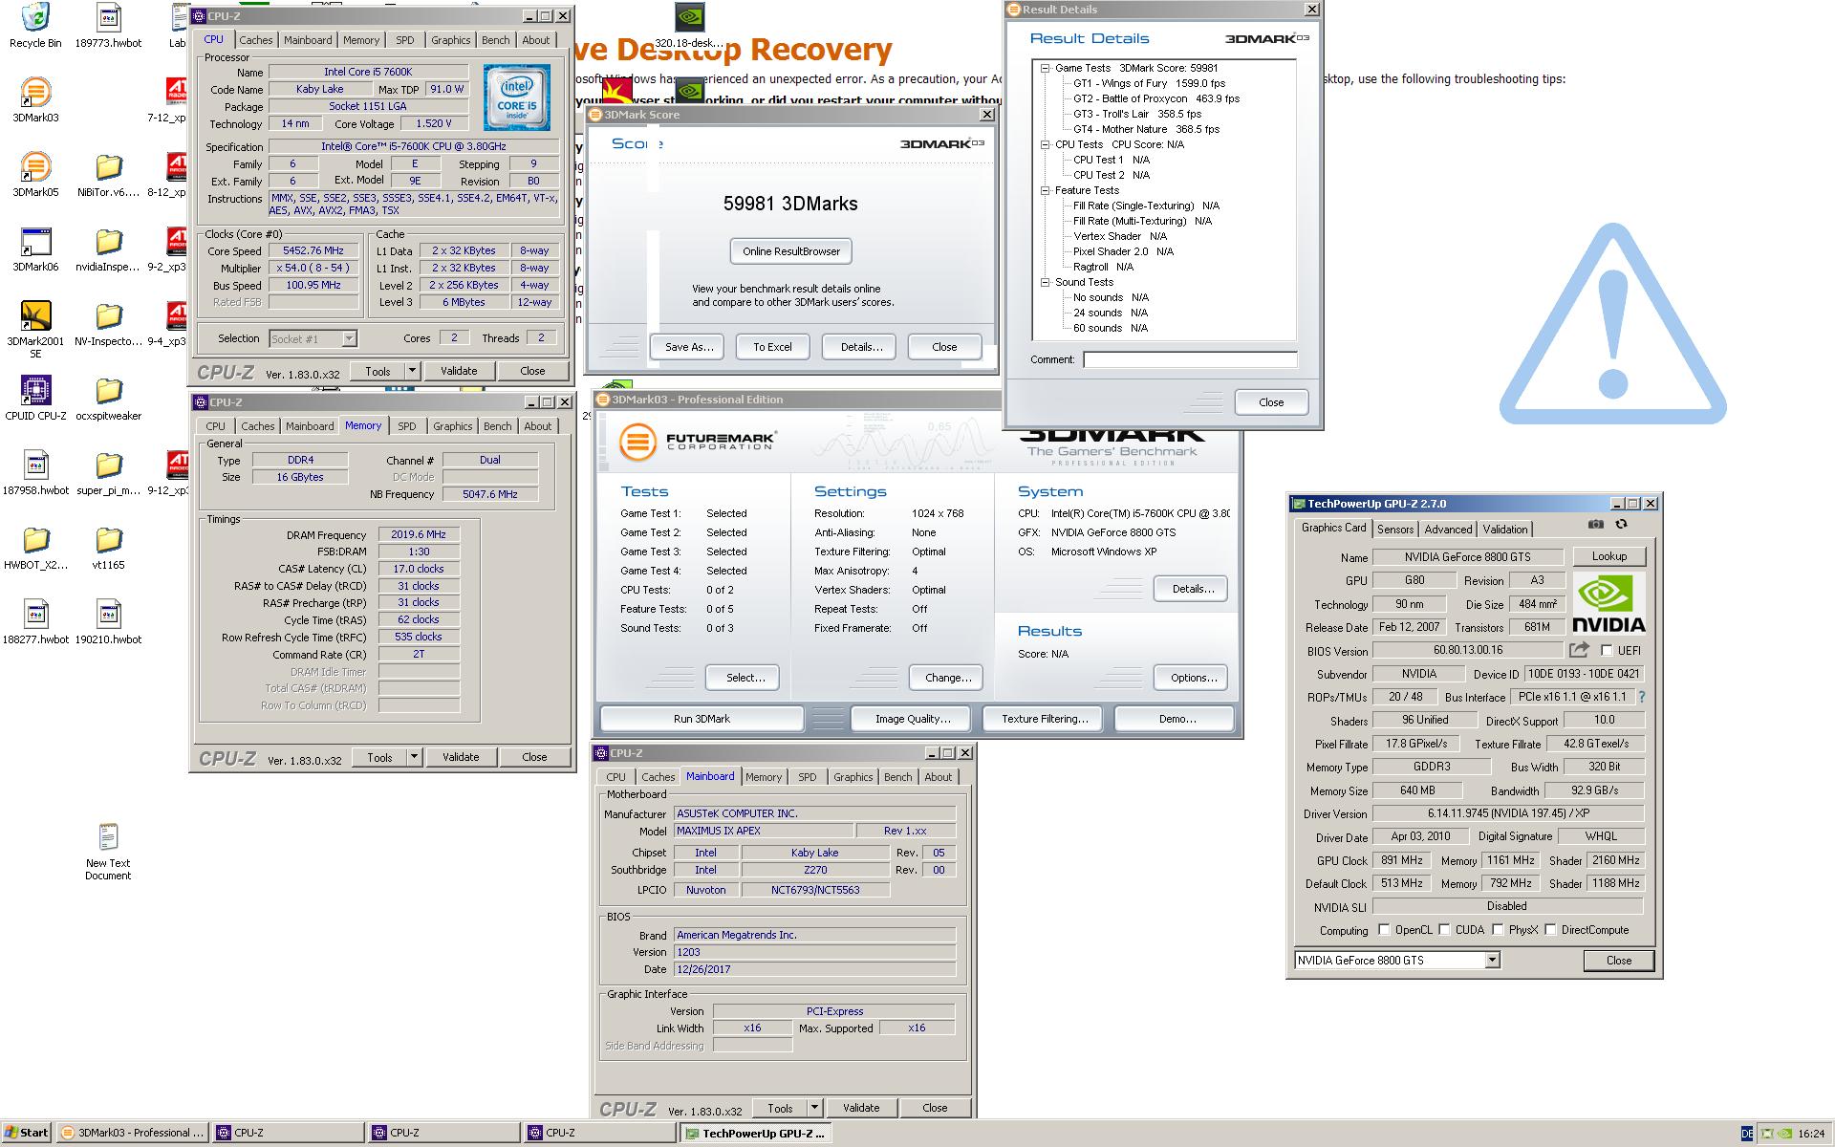Image resolution: width=1835 pixels, height=1147 pixels.
Task: Select the 190210.hwbot file icon
Action: coord(109,621)
